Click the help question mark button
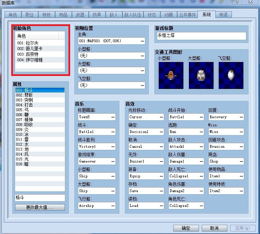Image resolution: width=260 pixels, height=234 pixels. pos(237,2)
